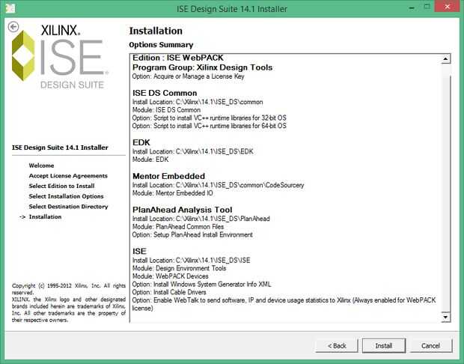This screenshot has width=464, height=364.
Task: Click the Options Summary heading
Action: click(161, 45)
